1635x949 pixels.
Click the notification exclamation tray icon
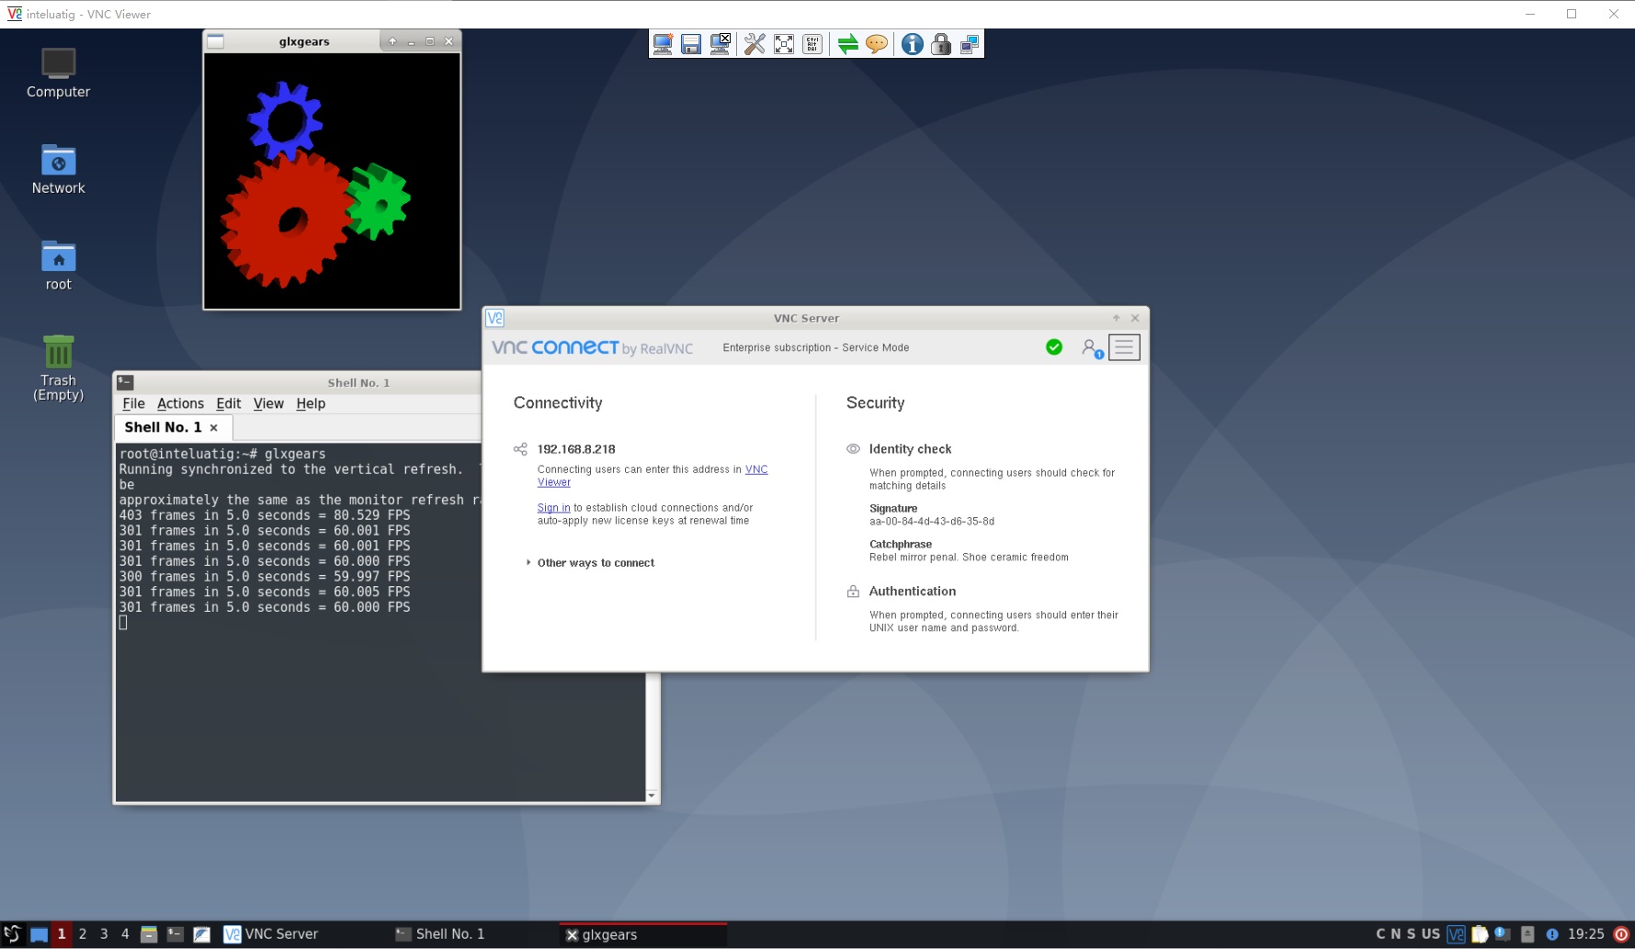[x=1552, y=934]
